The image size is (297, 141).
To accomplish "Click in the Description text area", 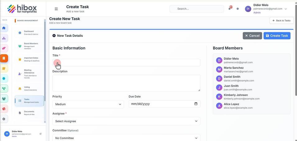I will pos(126,83).
